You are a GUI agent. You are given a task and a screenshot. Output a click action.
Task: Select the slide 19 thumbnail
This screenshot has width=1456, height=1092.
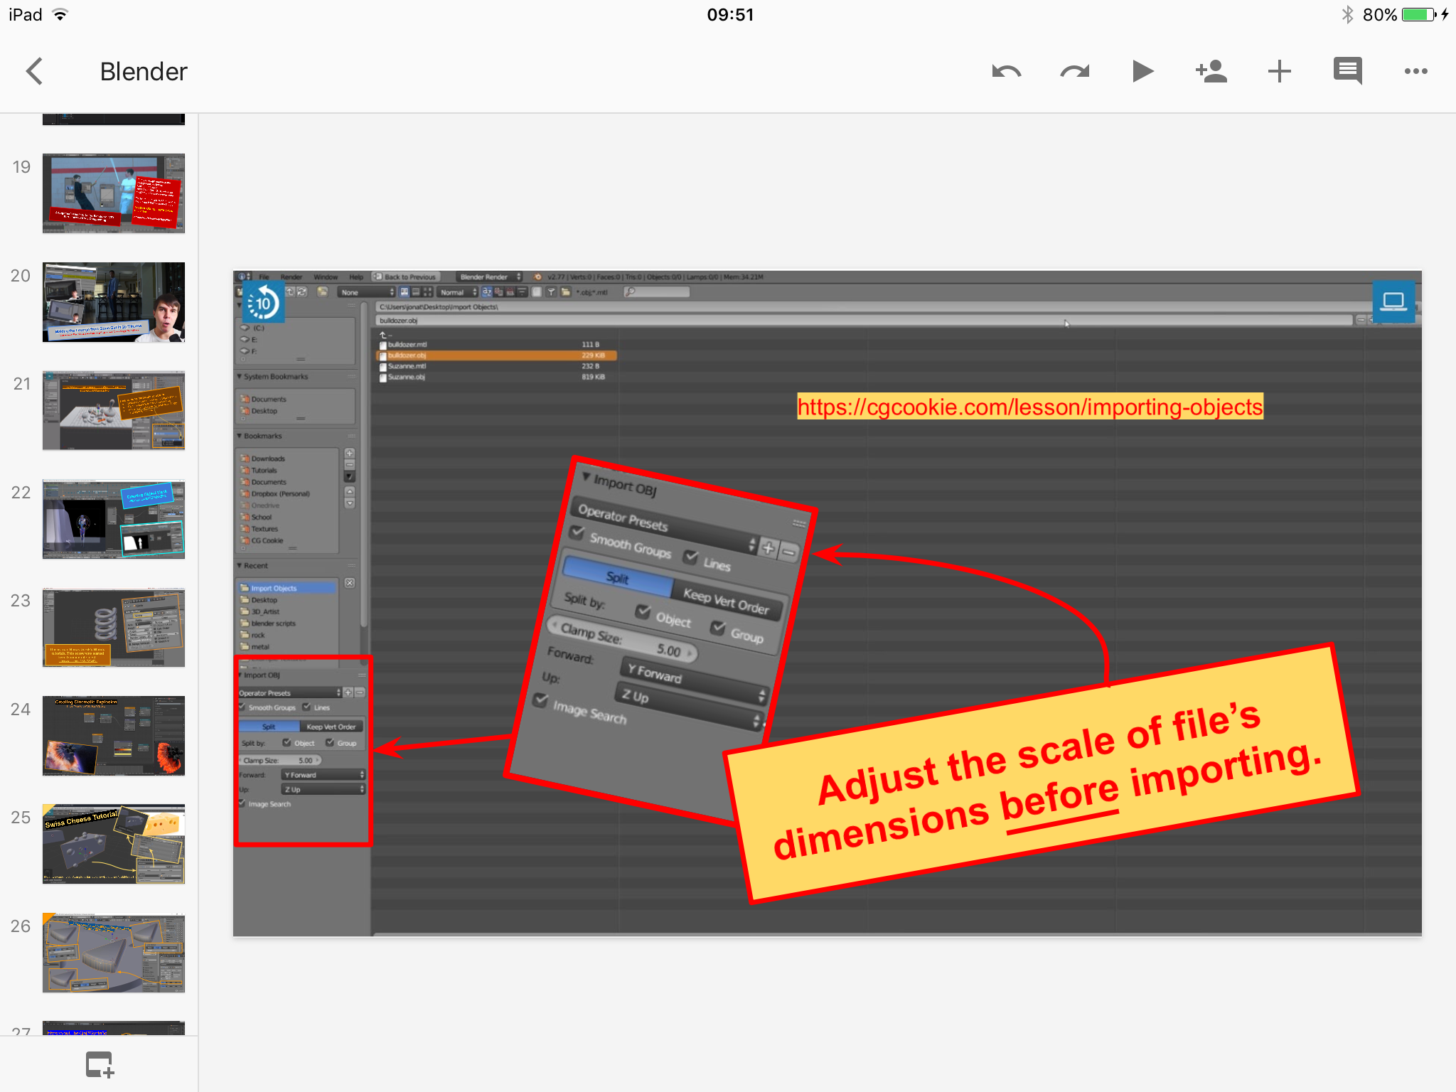(114, 193)
